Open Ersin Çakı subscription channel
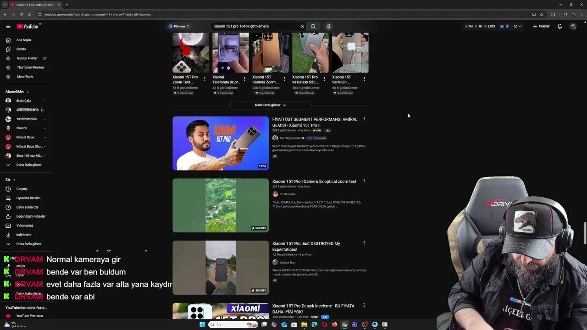Screen dimensions: 587x330 pos(23,101)
